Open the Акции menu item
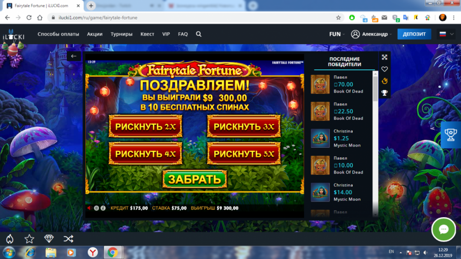 pyautogui.click(x=95, y=34)
